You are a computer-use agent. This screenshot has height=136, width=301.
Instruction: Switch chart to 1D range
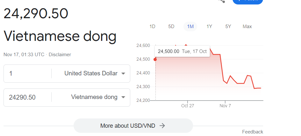tap(152, 26)
